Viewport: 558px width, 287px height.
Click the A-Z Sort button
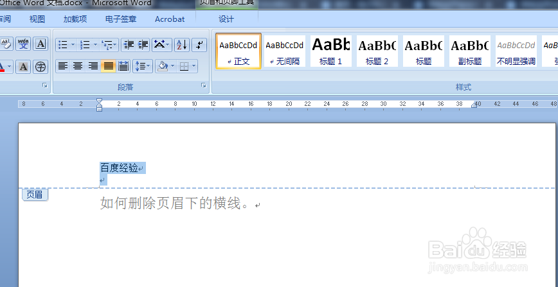pos(182,45)
